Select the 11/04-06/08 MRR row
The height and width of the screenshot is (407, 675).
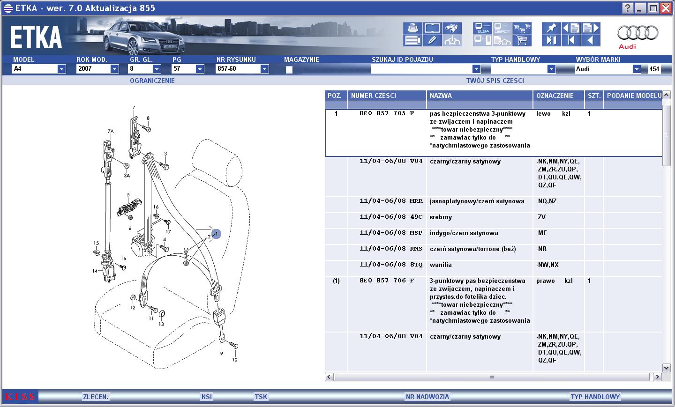493,205
